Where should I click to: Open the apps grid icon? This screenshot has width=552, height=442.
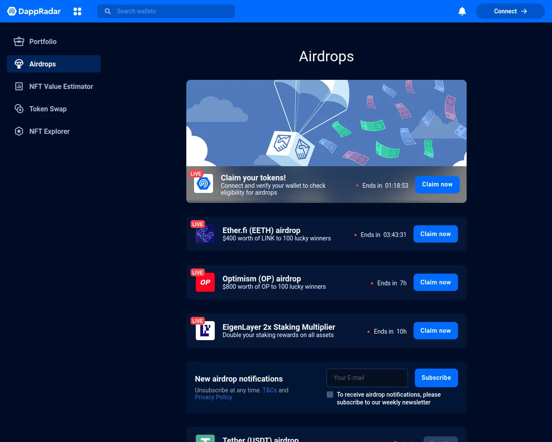pyautogui.click(x=77, y=11)
